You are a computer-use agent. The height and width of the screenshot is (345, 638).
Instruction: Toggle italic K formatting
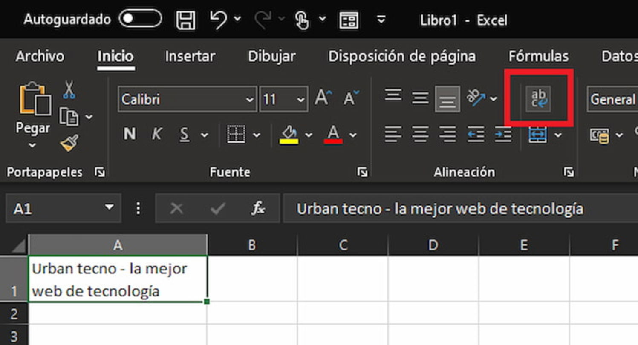click(156, 135)
